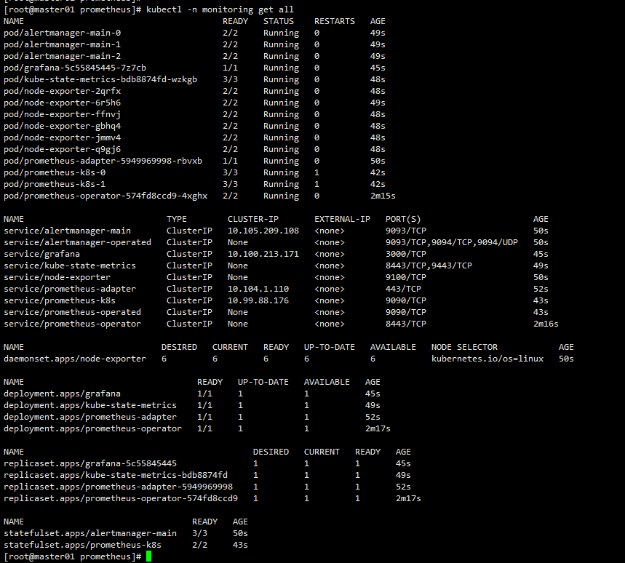Click deployment.apps/prometheus-adapter entry

(90, 417)
